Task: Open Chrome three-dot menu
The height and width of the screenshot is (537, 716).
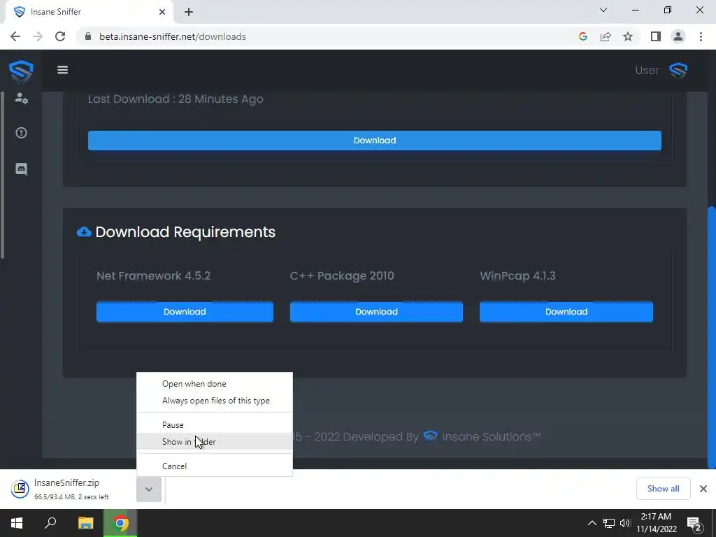Action: tap(701, 36)
